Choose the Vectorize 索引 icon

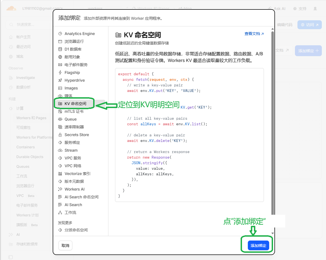(x=60, y=174)
